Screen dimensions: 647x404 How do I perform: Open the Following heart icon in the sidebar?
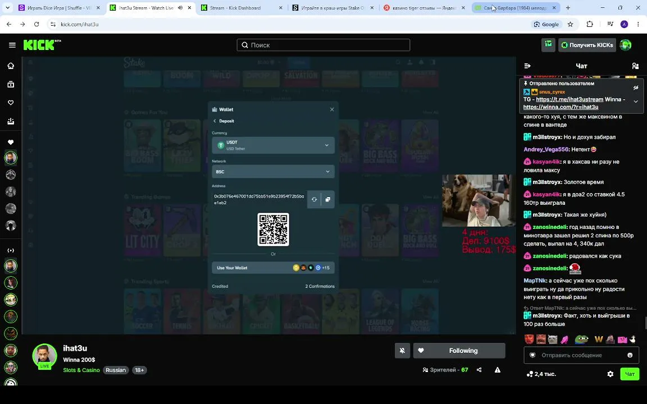(x=11, y=103)
